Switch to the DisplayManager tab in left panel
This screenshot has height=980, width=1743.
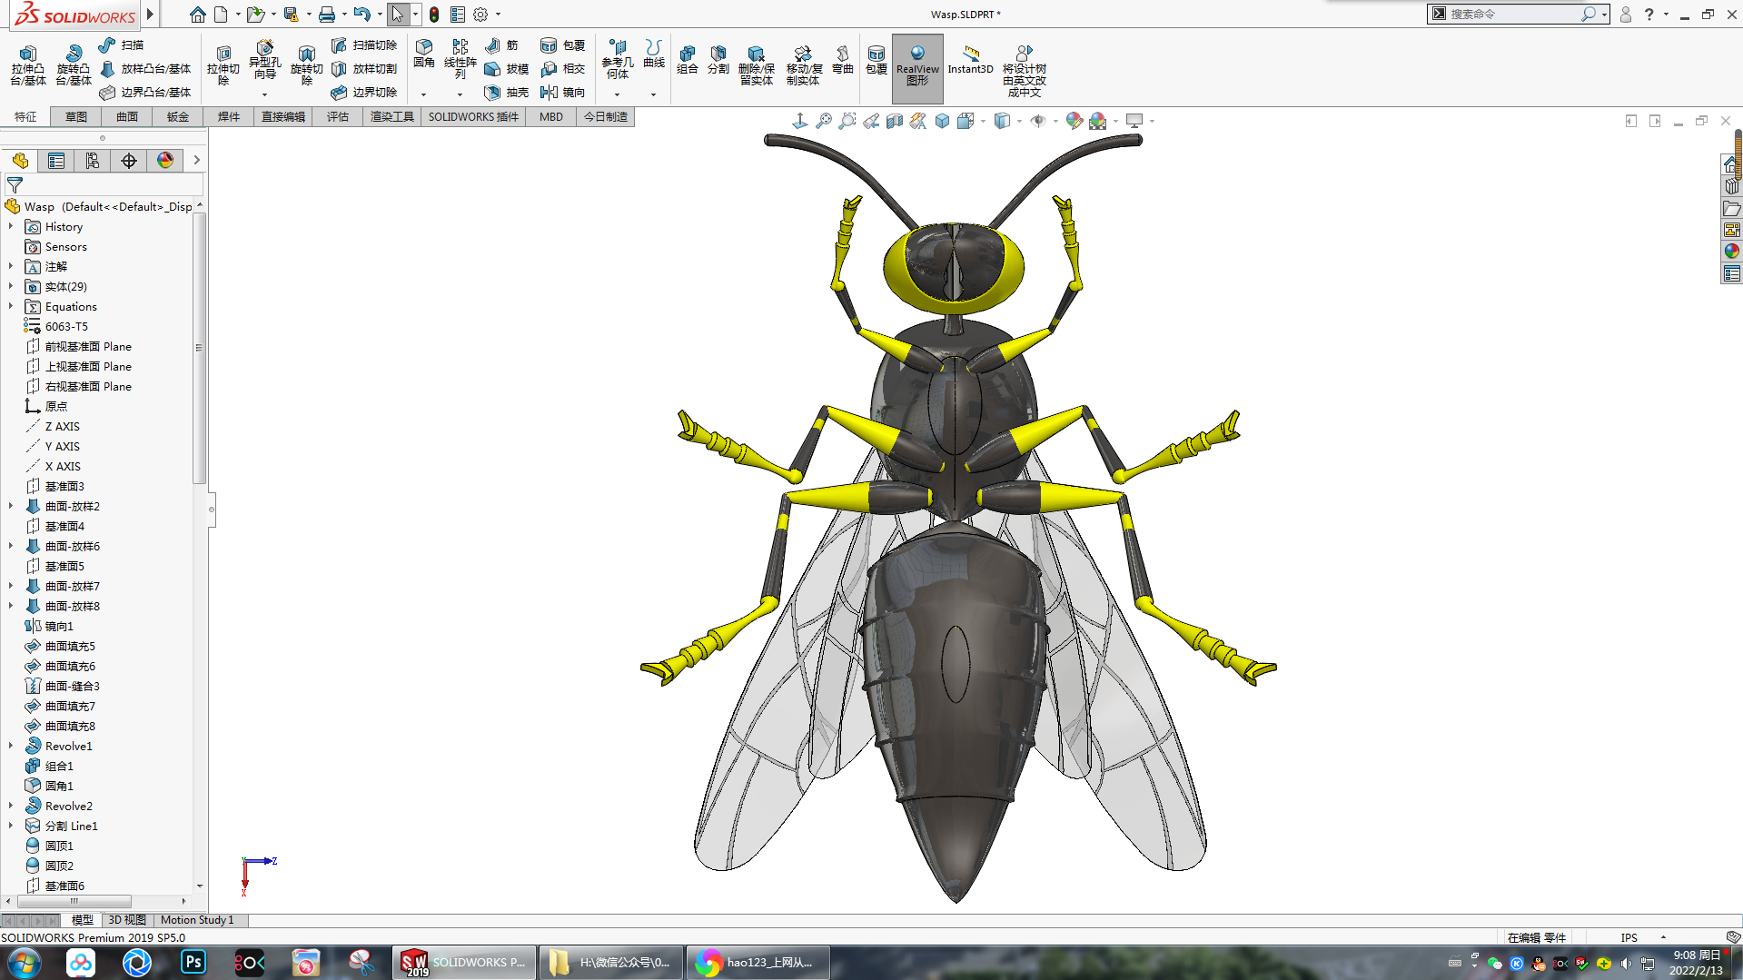[165, 161]
